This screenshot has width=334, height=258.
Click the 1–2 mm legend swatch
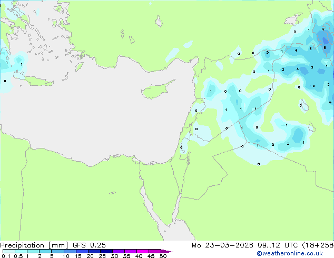pos(33,251)
